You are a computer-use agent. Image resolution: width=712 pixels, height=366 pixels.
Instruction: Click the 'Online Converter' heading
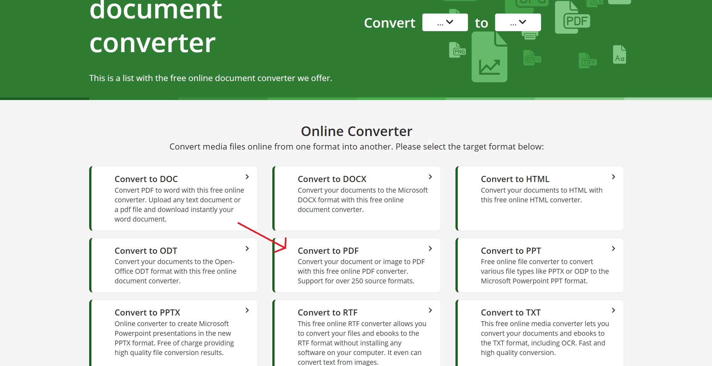[x=356, y=131]
